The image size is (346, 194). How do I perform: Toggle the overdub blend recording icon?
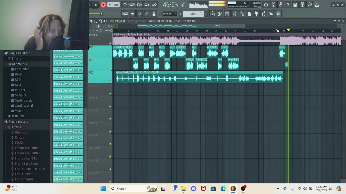[147, 5]
